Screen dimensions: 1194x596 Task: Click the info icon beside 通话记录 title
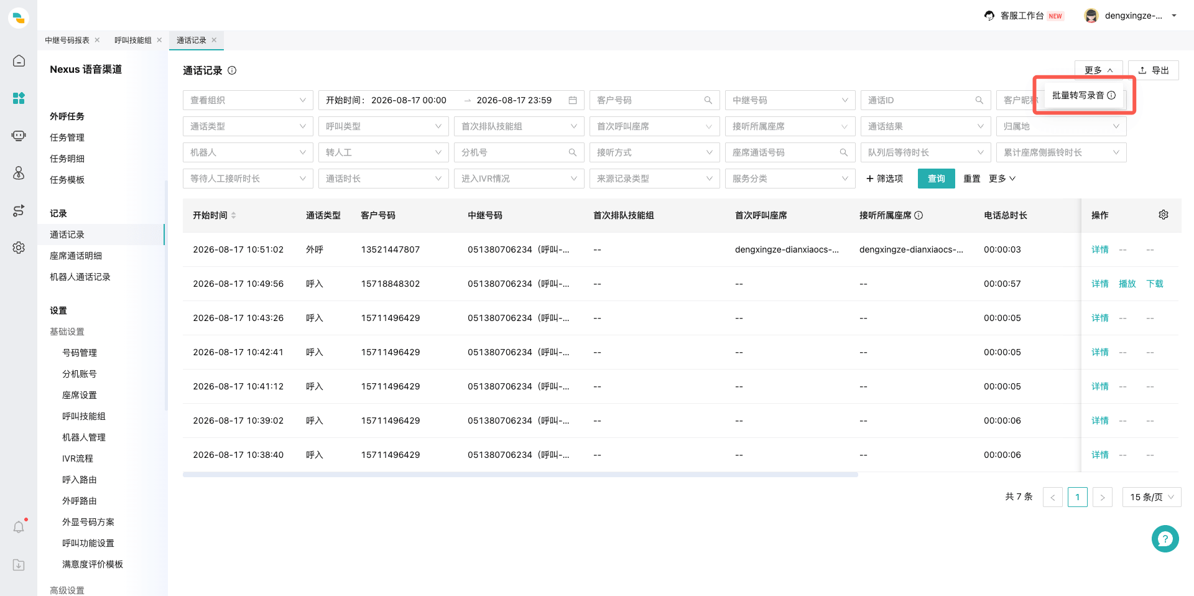pos(232,70)
